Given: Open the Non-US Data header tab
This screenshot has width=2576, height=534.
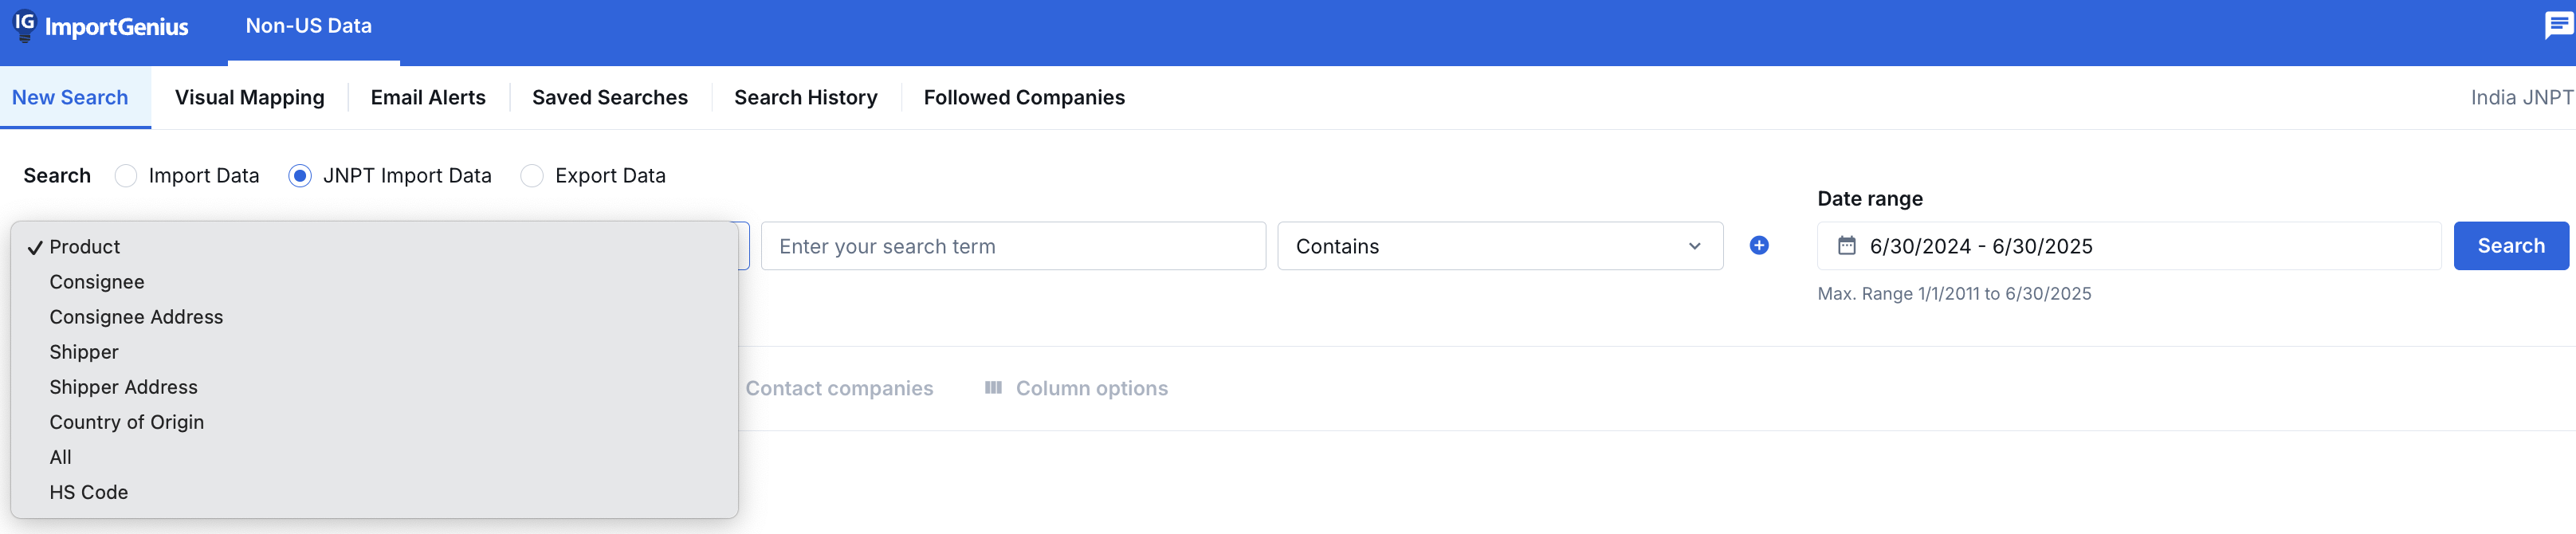Looking at the screenshot, I should [x=309, y=27].
